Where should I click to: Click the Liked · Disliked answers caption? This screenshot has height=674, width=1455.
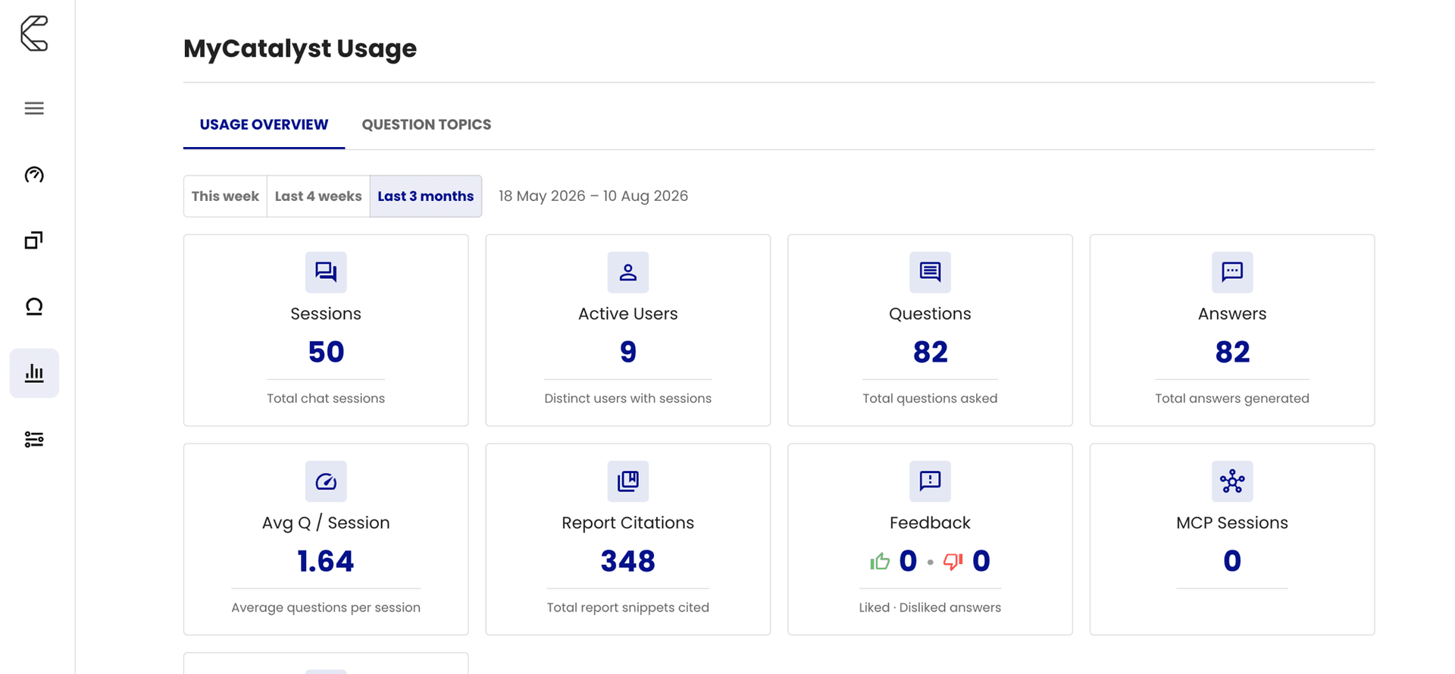pyautogui.click(x=930, y=608)
